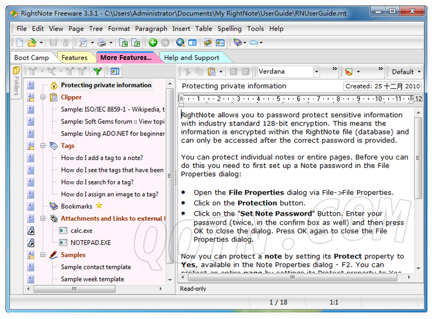The width and height of the screenshot is (434, 319).
Task: Click the Paste clipboard icon in editor toolbar
Action: coord(211,72)
